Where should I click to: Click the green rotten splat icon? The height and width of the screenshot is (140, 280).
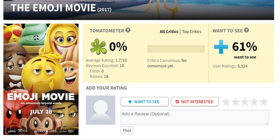click(98, 47)
